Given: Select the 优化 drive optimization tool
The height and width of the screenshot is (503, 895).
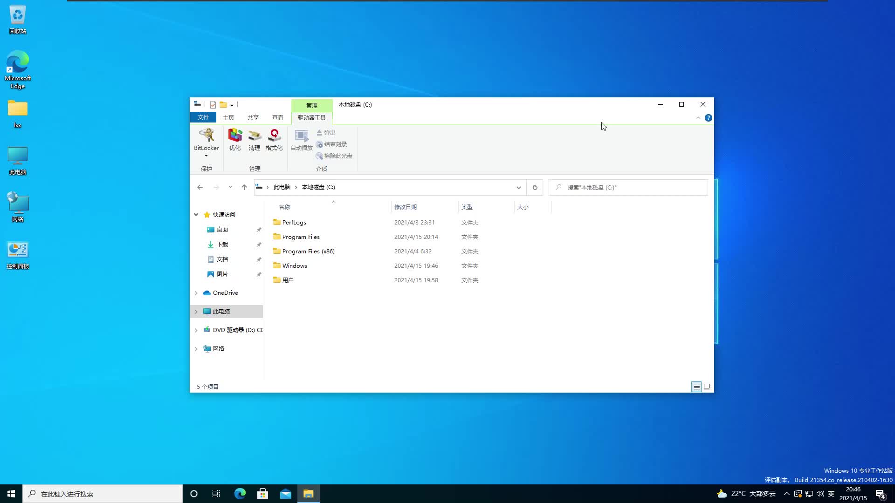Looking at the screenshot, I should click(x=235, y=140).
